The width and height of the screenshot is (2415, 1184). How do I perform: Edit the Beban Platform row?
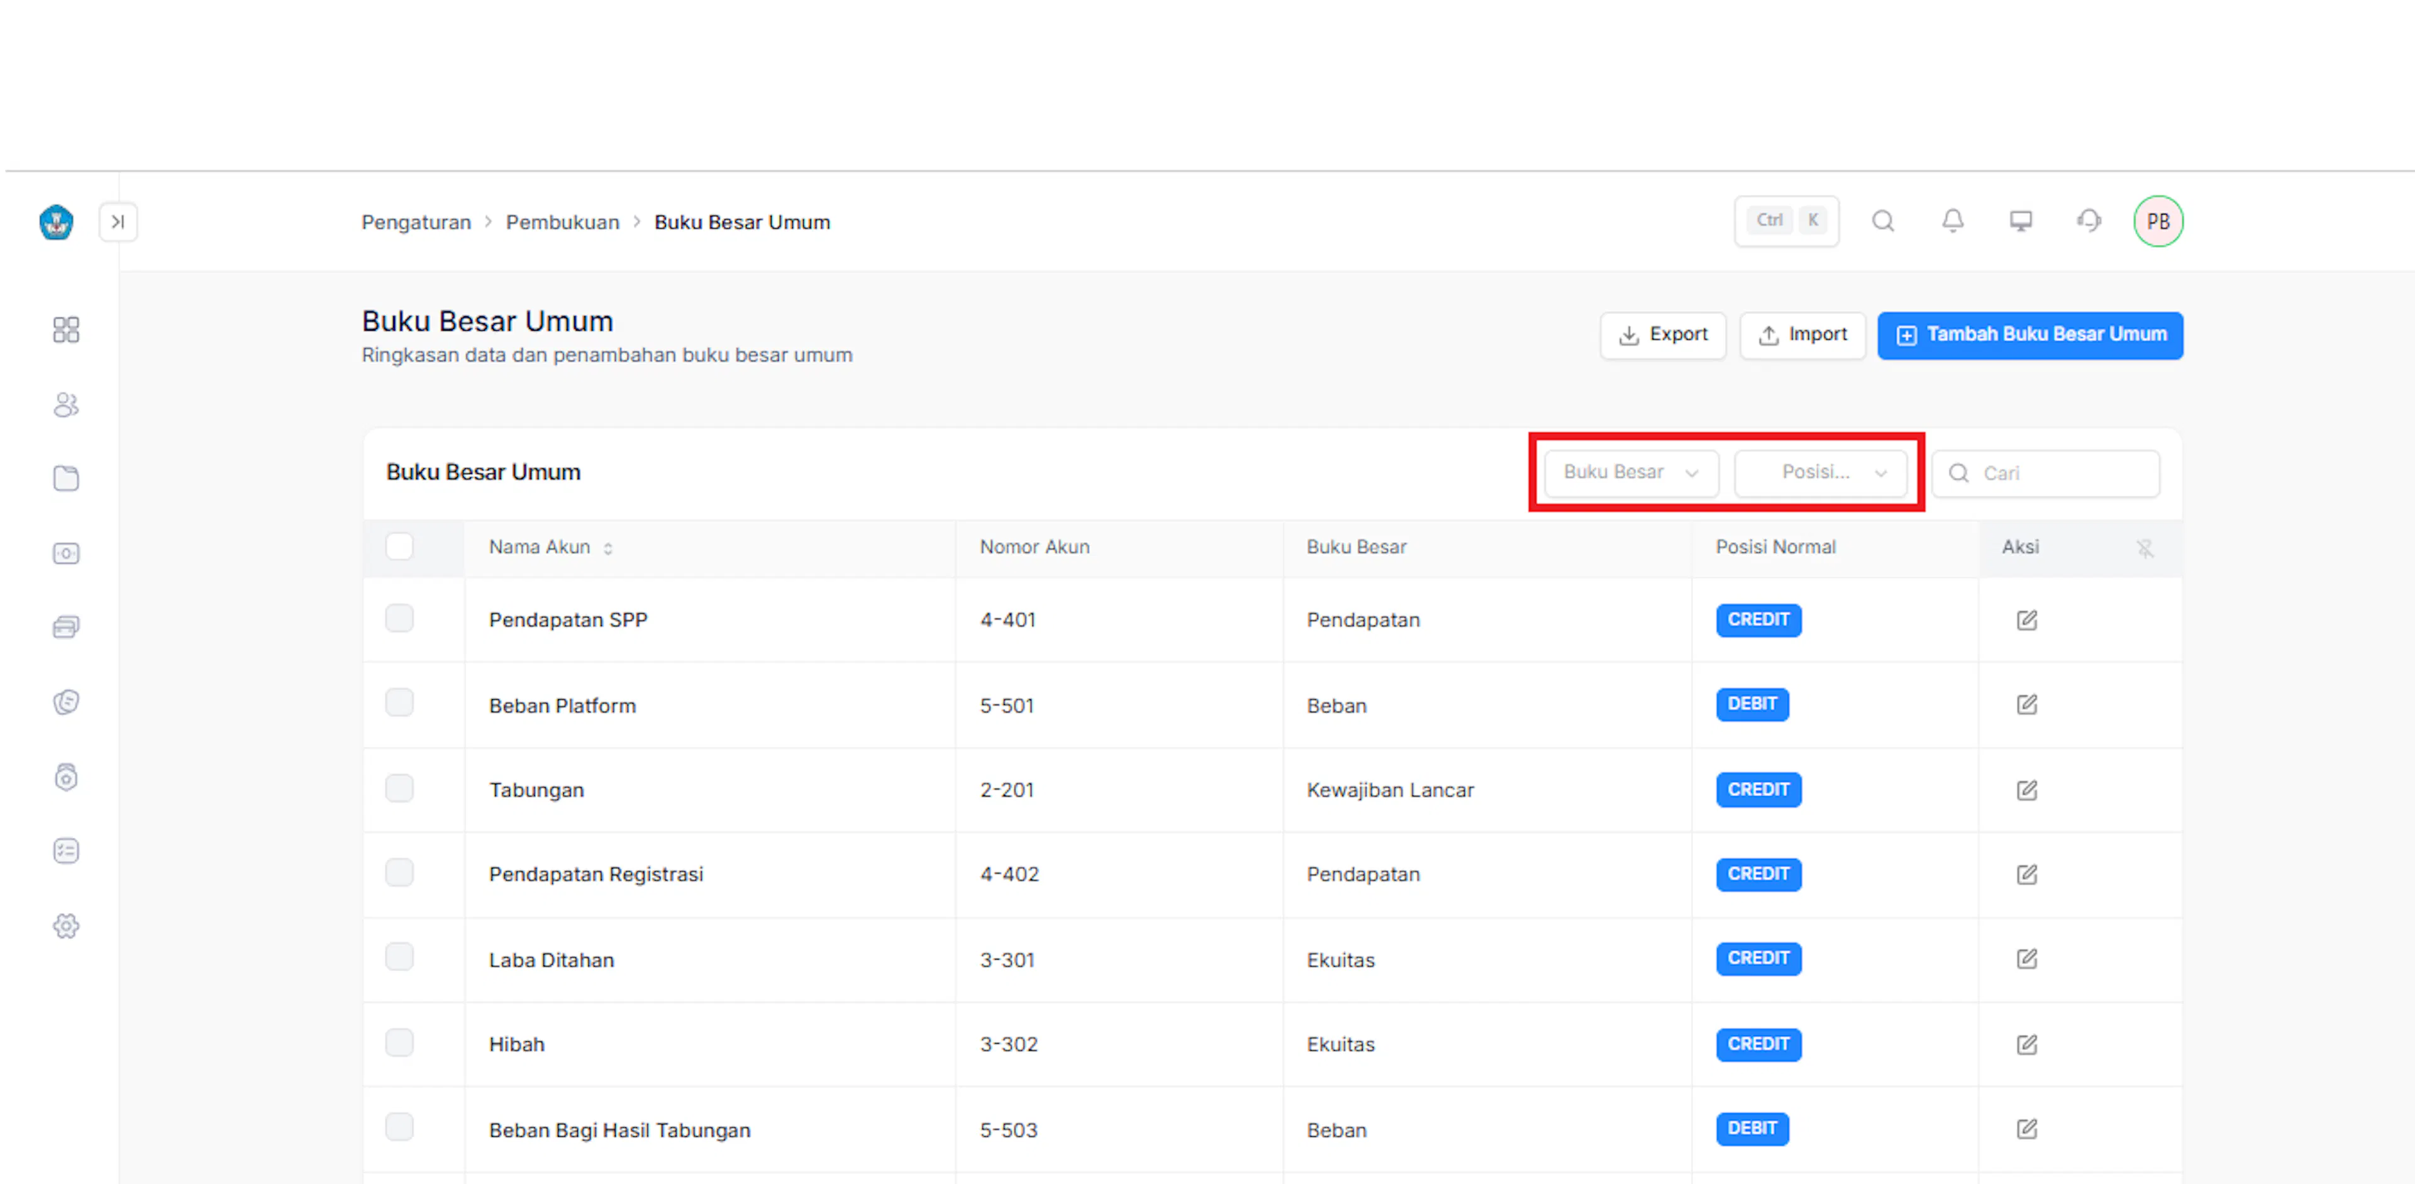click(x=2027, y=704)
